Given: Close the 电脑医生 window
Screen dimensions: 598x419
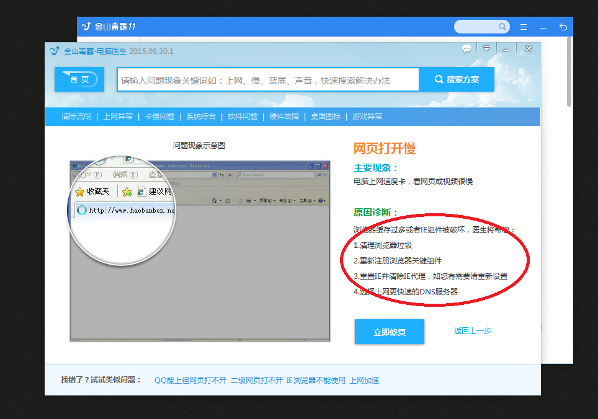Looking at the screenshot, I should coord(529,49).
